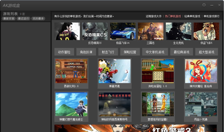Select the 最新安装 filter

click(9, 18)
